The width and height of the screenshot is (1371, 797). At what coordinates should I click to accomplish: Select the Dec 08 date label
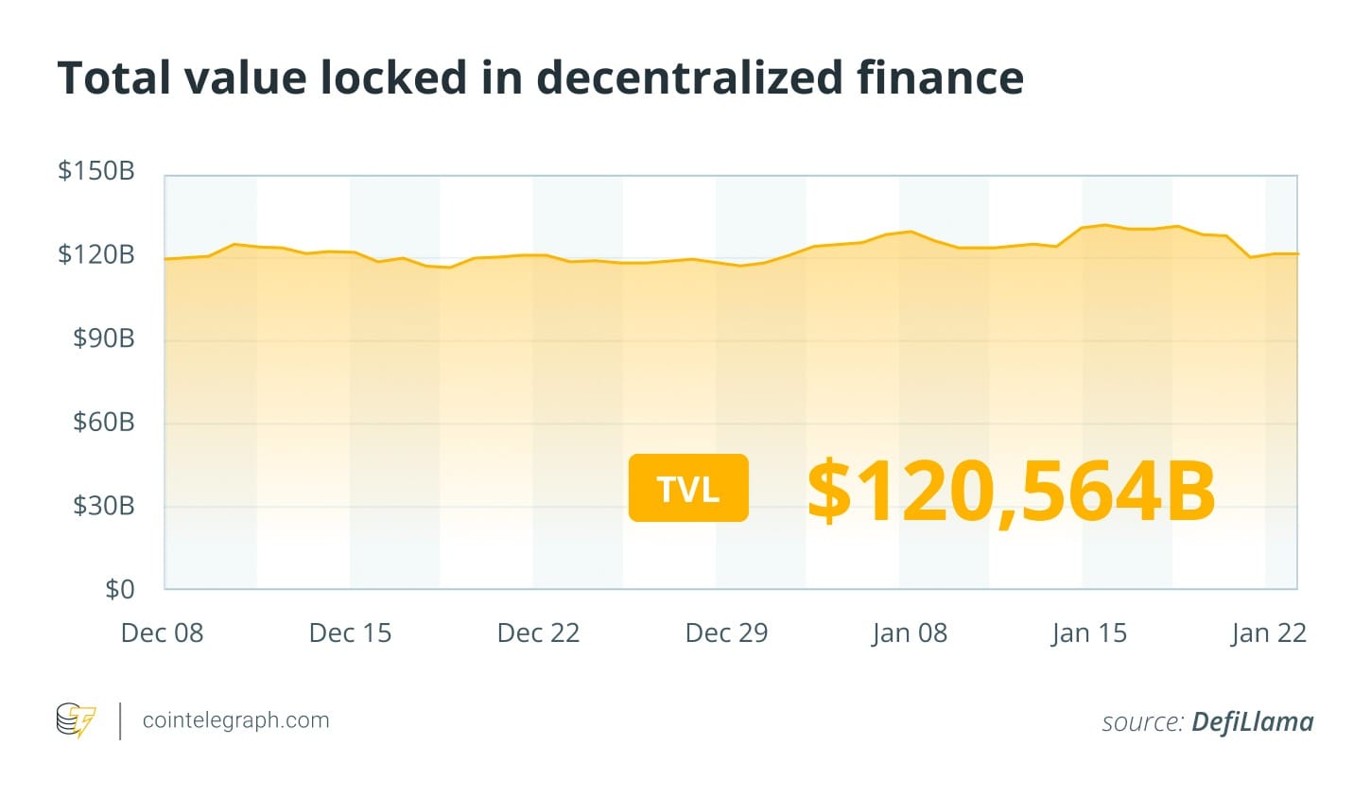click(x=162, y=632)
